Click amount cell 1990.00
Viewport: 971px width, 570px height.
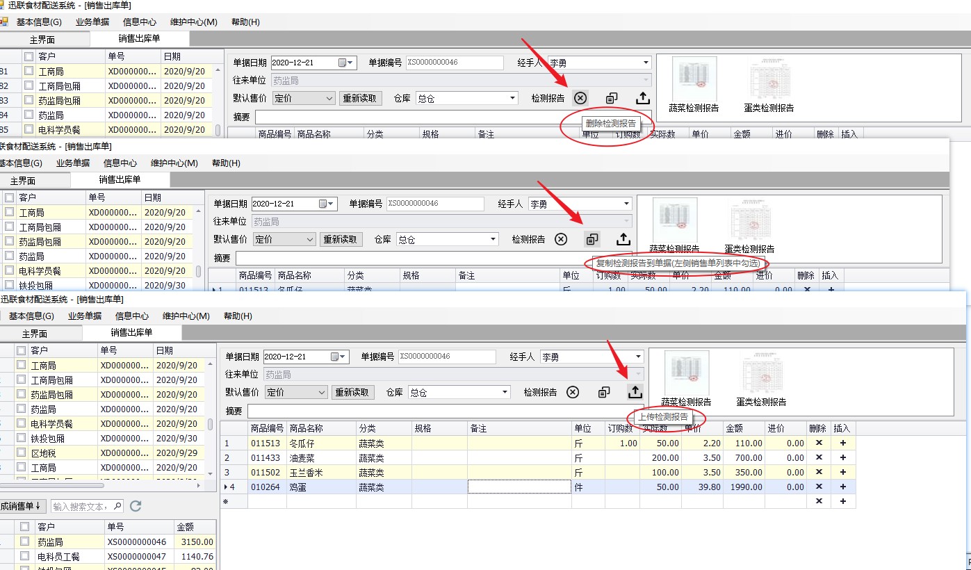coord(744,487)
